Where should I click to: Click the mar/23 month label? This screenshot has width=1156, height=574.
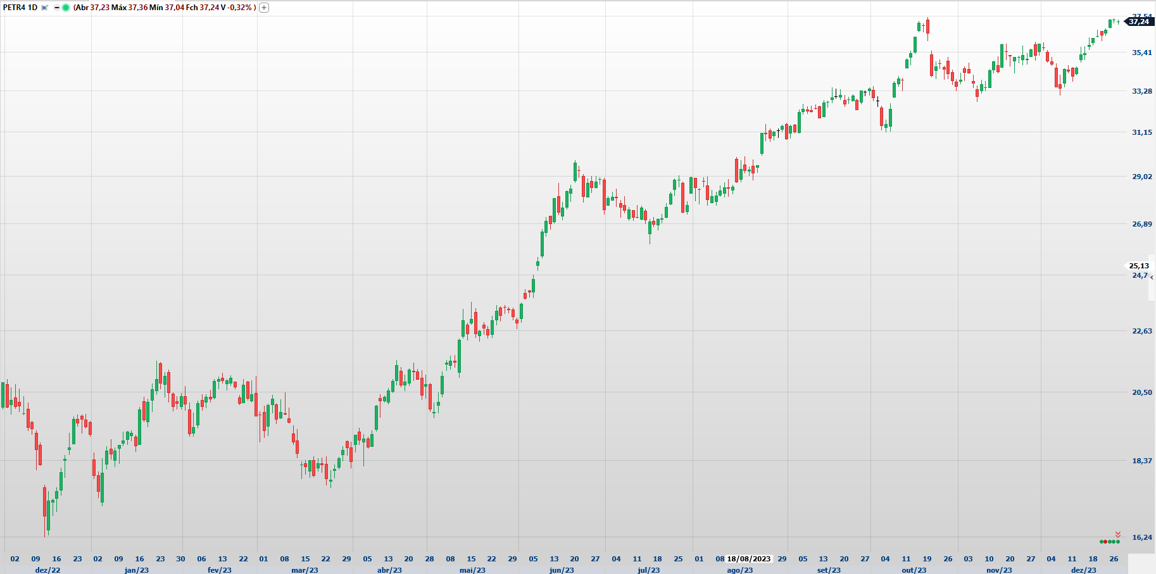coord(305,570)
